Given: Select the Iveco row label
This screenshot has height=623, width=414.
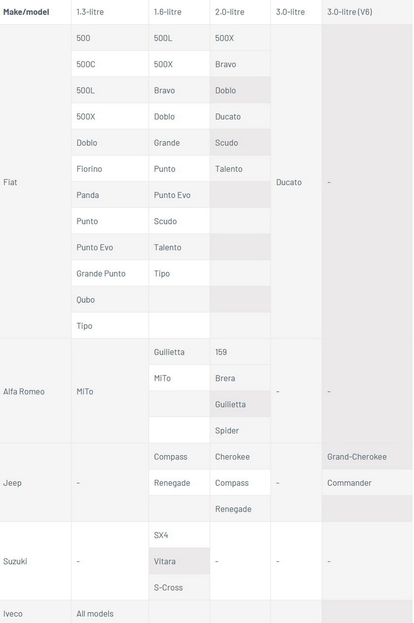Looking at the screenshot, I should coord(13,614).
